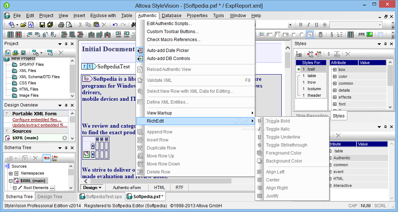Toggle the Italic I toolbar button

coord(308,25)
